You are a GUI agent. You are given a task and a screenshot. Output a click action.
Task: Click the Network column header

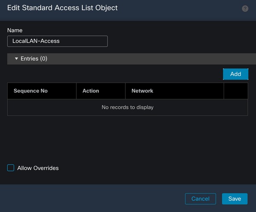click(x=143, y=91)
